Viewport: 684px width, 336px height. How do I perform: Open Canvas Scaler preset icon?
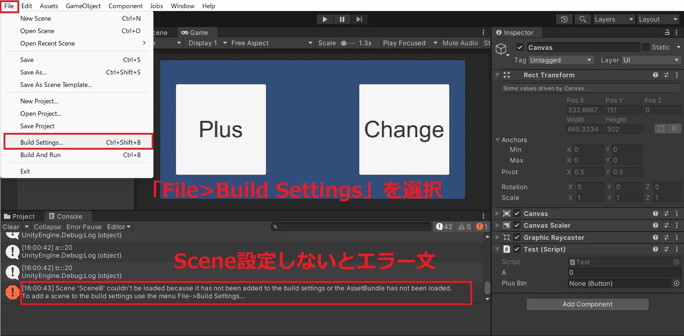[x=666, y=225]
